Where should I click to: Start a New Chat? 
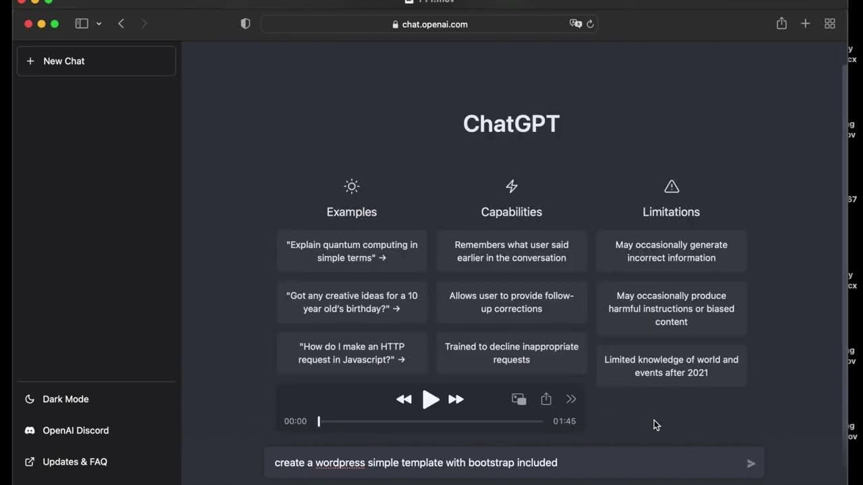(x=96, y=61)
